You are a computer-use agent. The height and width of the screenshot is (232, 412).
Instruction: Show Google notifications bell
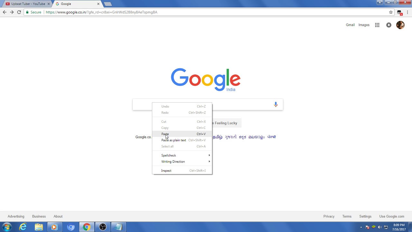[x=389, y=25]
